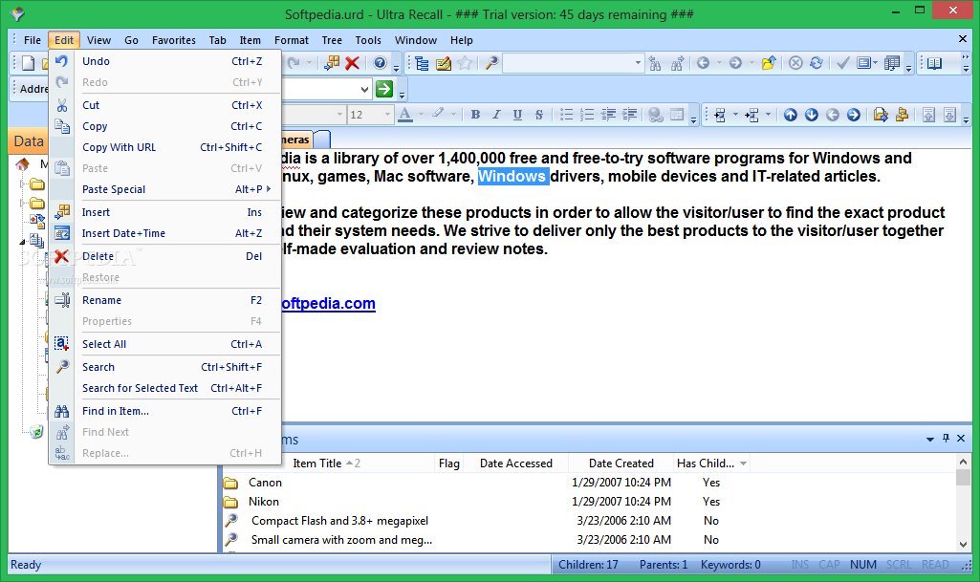980x582 pixels.
Task: Open the font color dropdown arrow
Action: [422, 115]
